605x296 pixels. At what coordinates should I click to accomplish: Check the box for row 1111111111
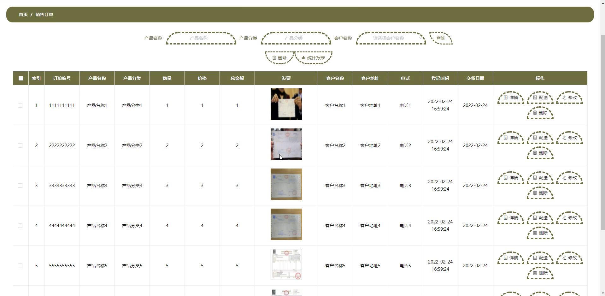pos(20,105)
